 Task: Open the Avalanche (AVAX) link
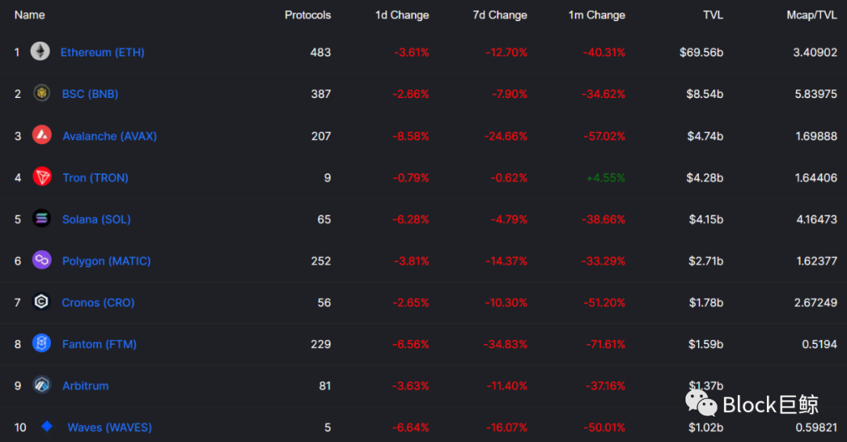coord(110,136)
